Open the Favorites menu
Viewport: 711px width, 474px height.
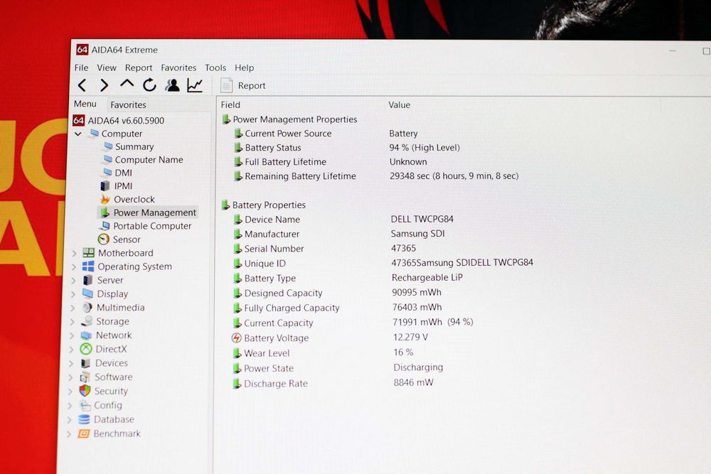tap(178, 68)
